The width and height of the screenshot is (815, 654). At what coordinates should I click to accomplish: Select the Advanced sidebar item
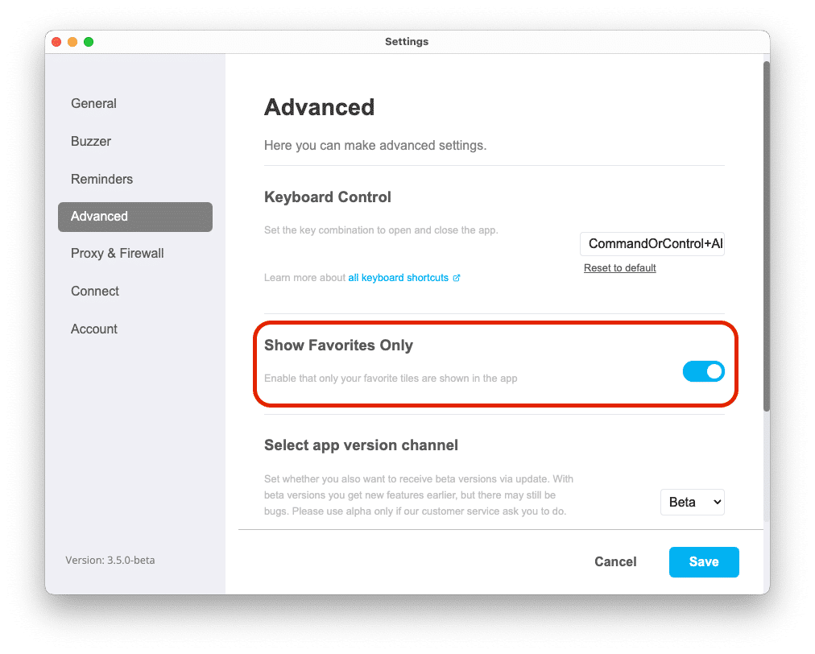click(135, 217)
